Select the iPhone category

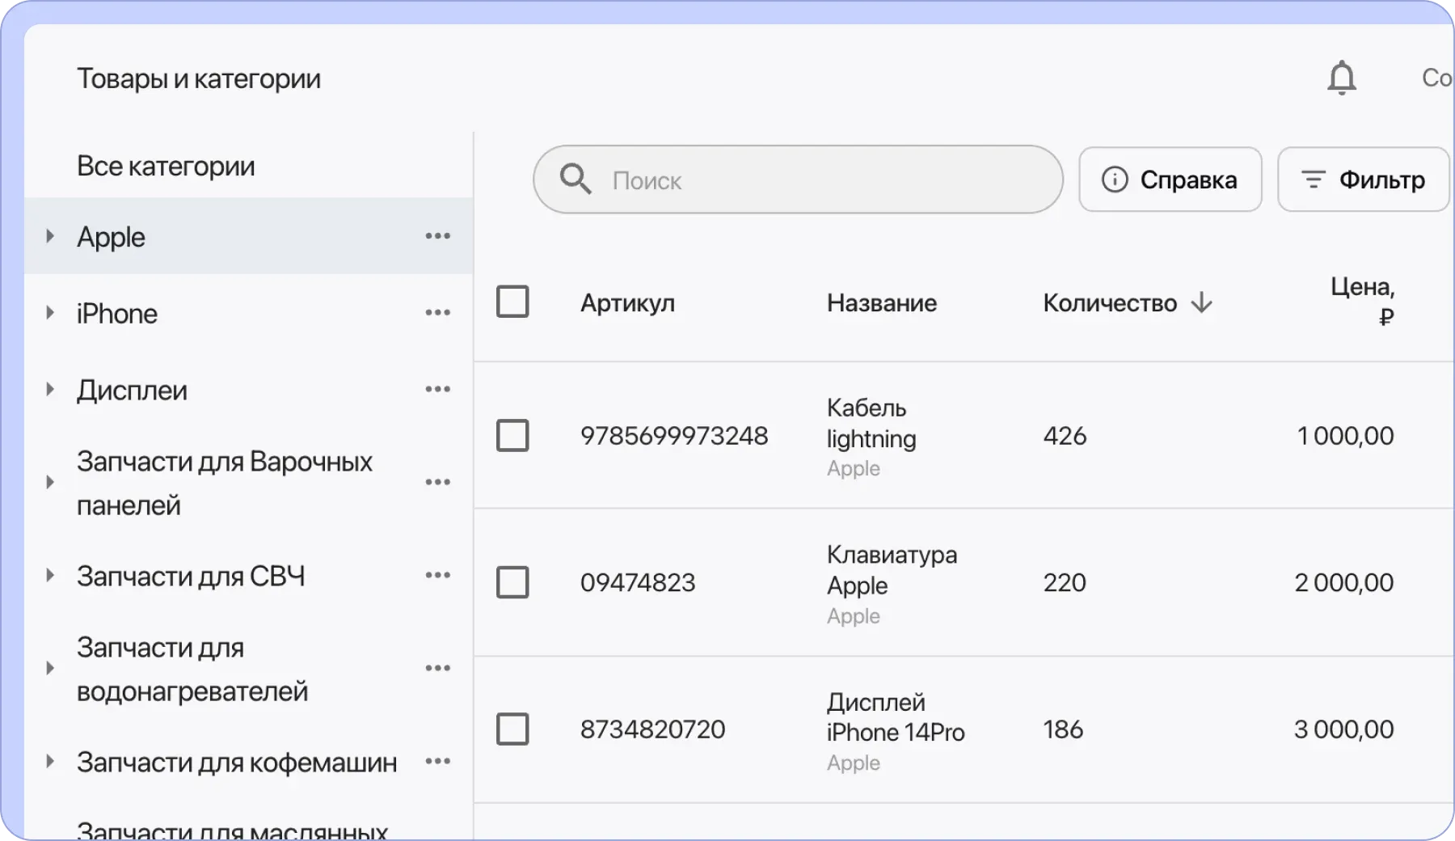pos(117,314)
